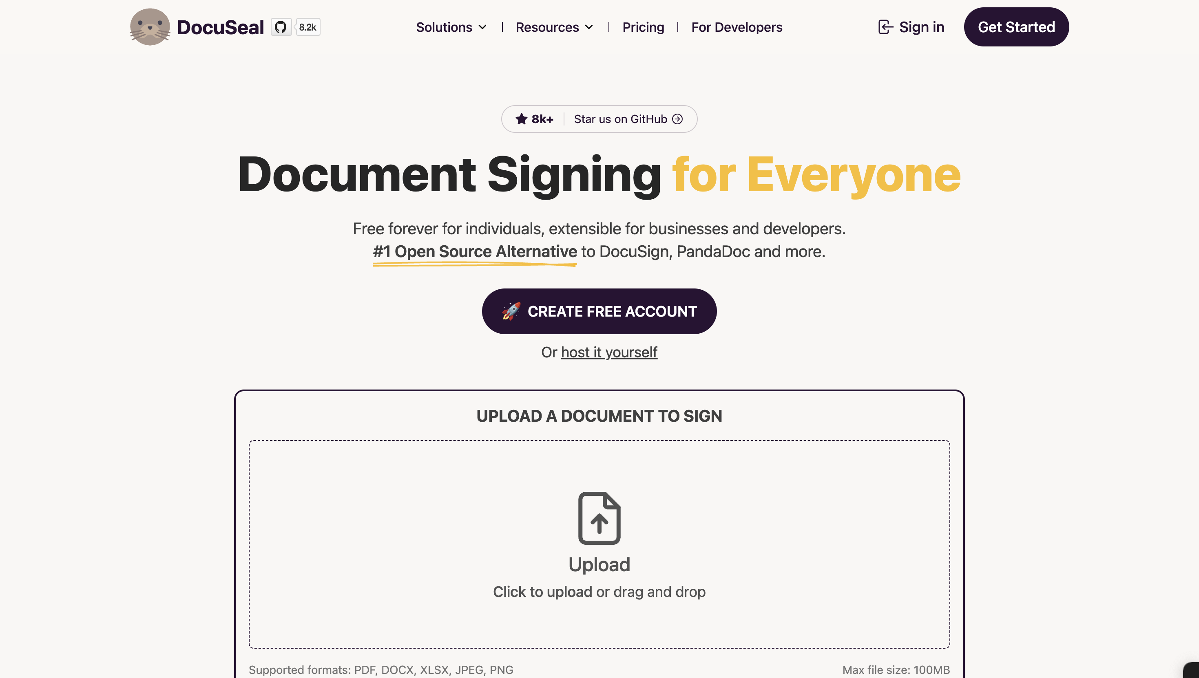Click the rocket emoji on Create Free Account
Viewport: 1199px width, 678px height.
click(x=511, y=311)
